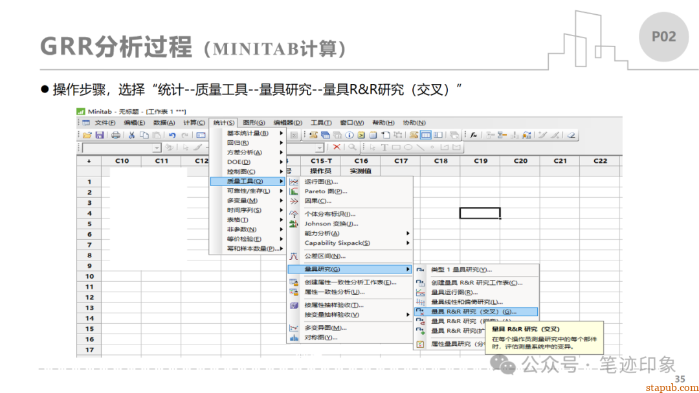699x393 pixels.
Task: Click the blue info circle icon
Action: (349, 135)
